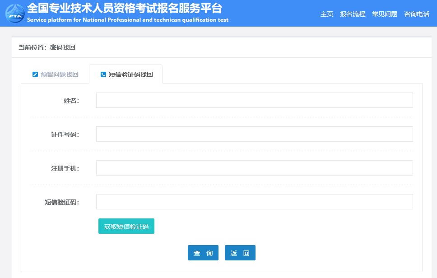Open the 报名流程 navigation link
This screenshot has height=278, width=437.
coord(352,14)
